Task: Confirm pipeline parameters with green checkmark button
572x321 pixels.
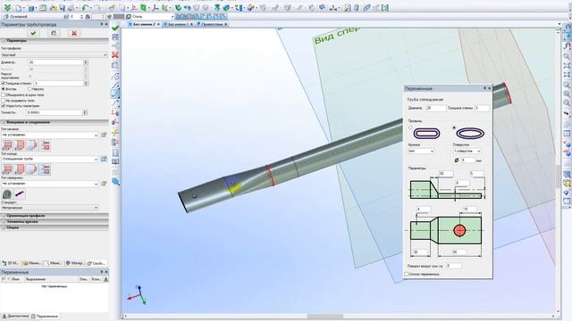Action: pyautogui.click(x=34, y=33)
